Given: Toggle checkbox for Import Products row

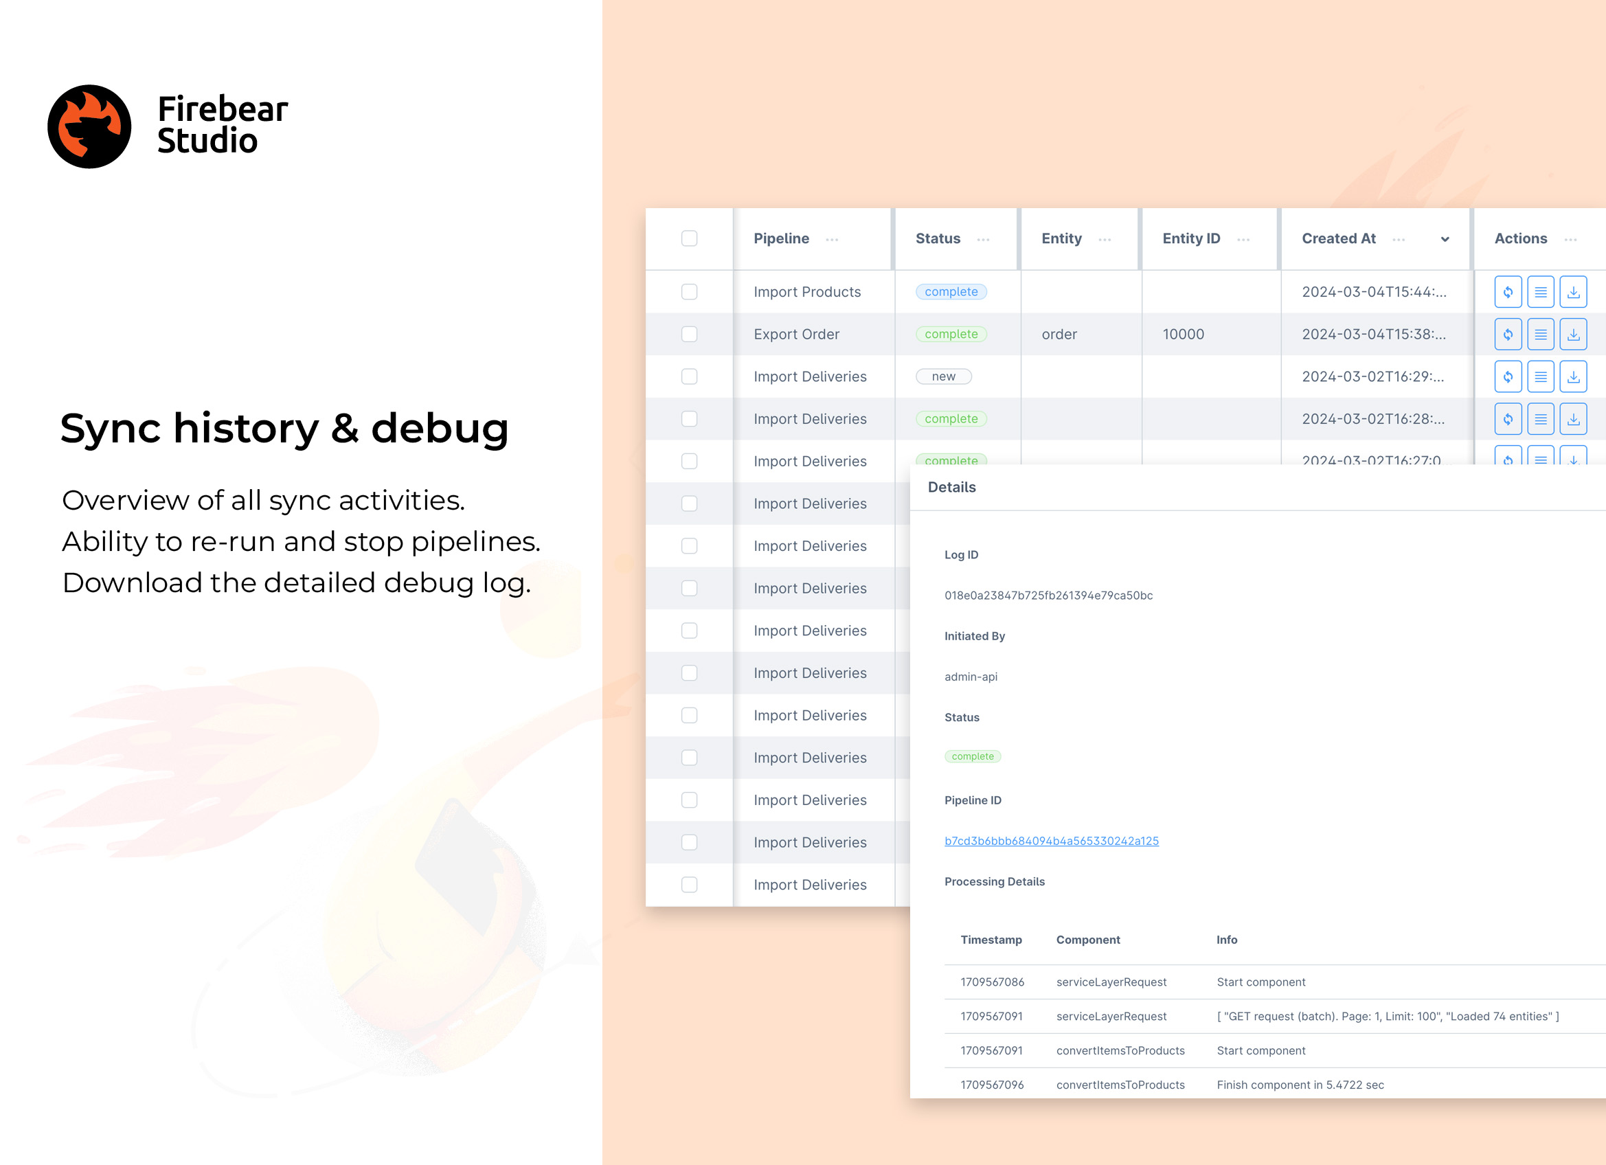Looking at the screenshot, I should pyautogui.click(x=692, y=291).
